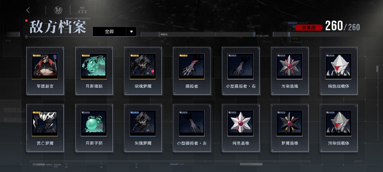The height and width of the screenshot is (172, 383).
Task: Click the 收集度 collection label
Action: tap(309, 27)
